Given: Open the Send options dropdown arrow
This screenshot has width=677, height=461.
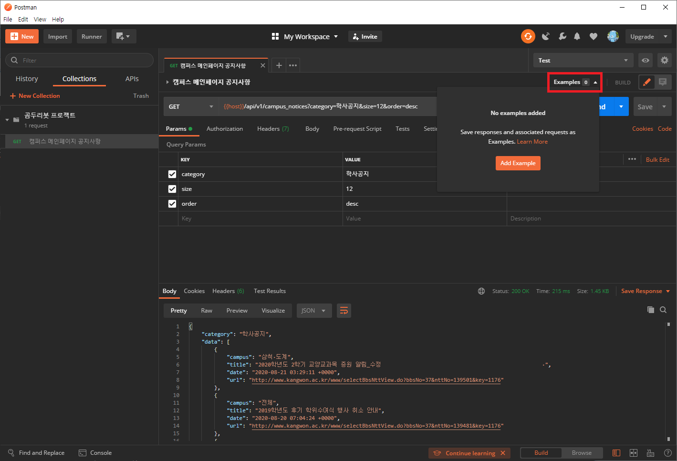Looking at the screenshot, I should coord(621,106).
